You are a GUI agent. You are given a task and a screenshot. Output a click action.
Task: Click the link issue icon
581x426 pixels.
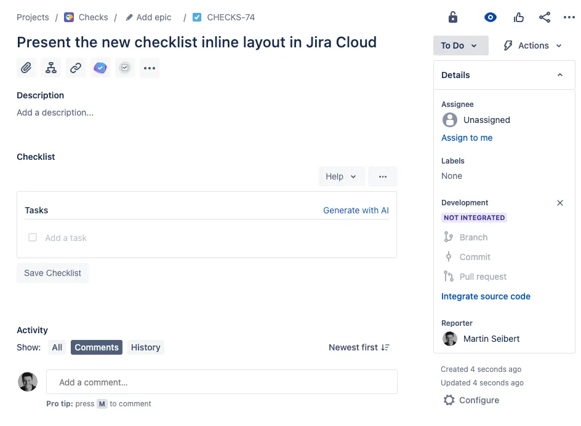(76, 68)
